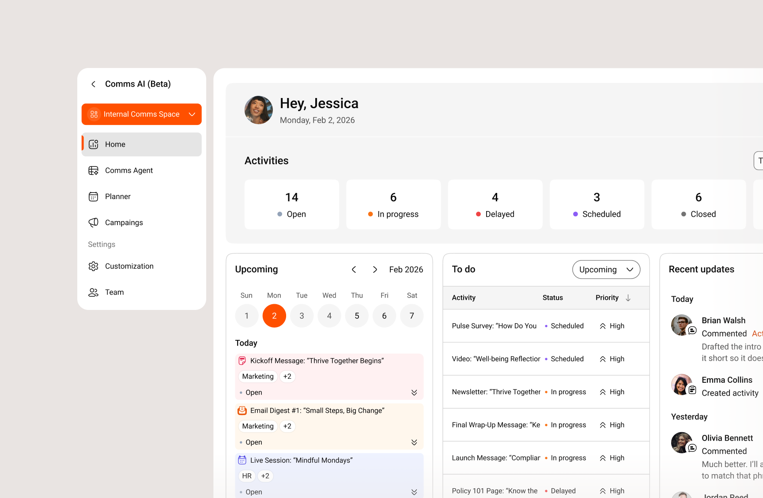Switch to Settings section in sidebar
The height and width of the screenshot is (498, 763).
click(101, 244)
